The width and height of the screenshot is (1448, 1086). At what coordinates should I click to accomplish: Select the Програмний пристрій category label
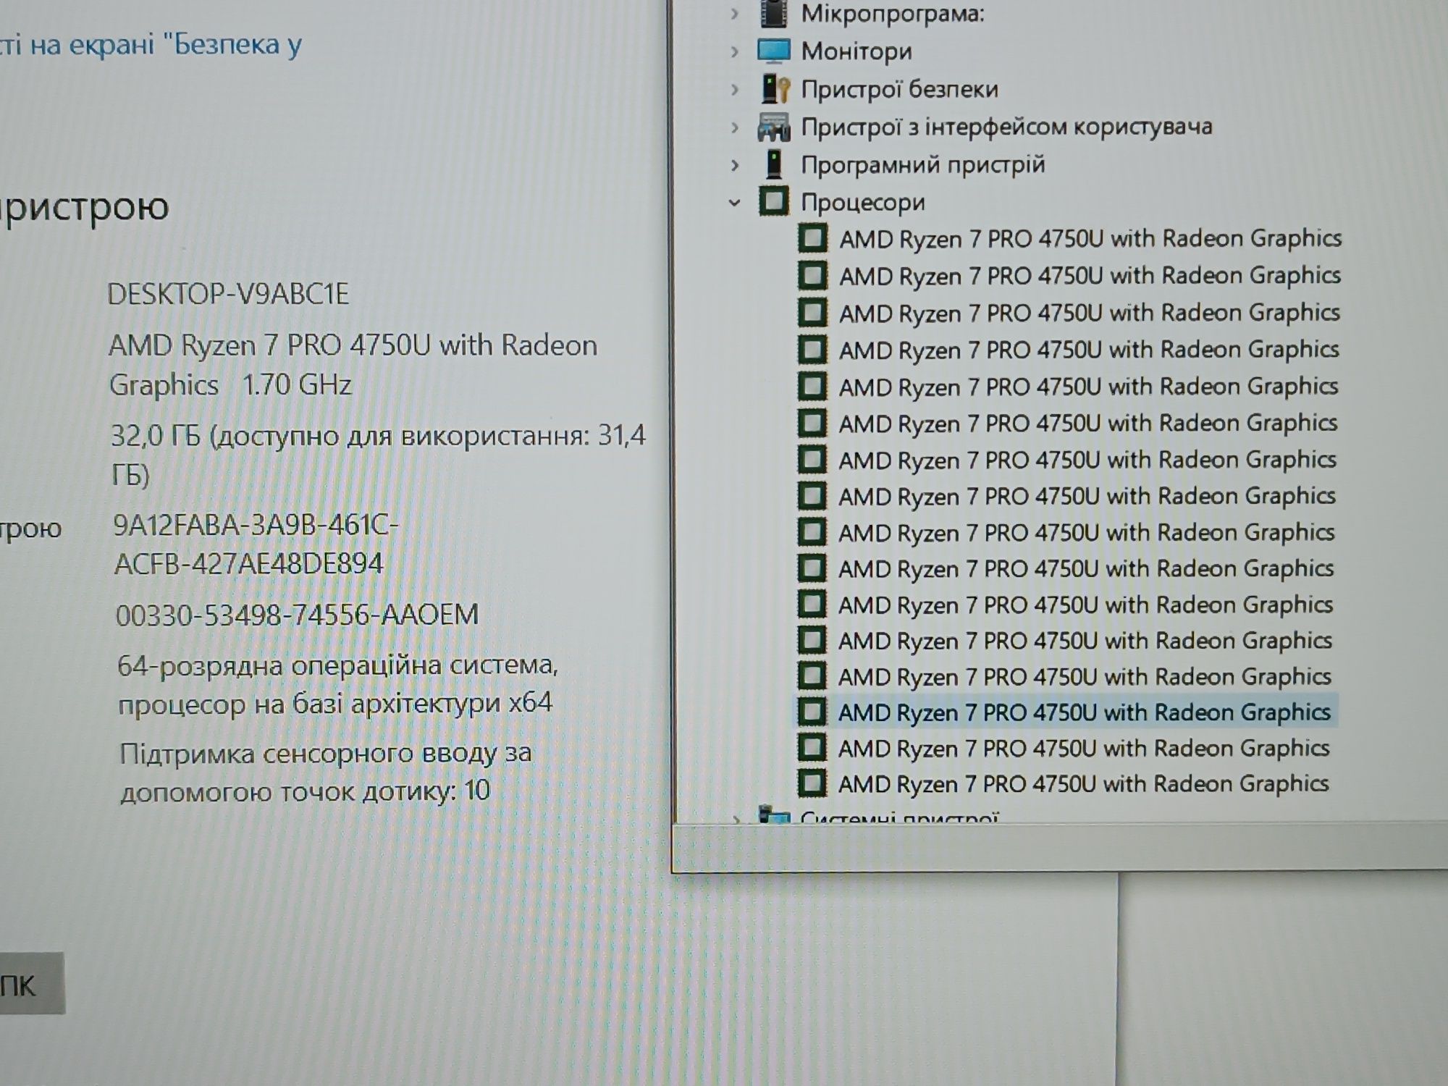tap(923, 165)
